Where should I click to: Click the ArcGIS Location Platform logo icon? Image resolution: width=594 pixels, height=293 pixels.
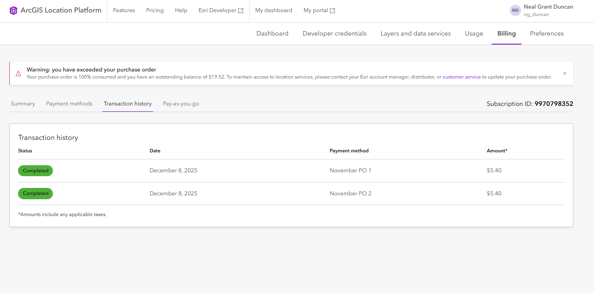(x=14, y=11)
